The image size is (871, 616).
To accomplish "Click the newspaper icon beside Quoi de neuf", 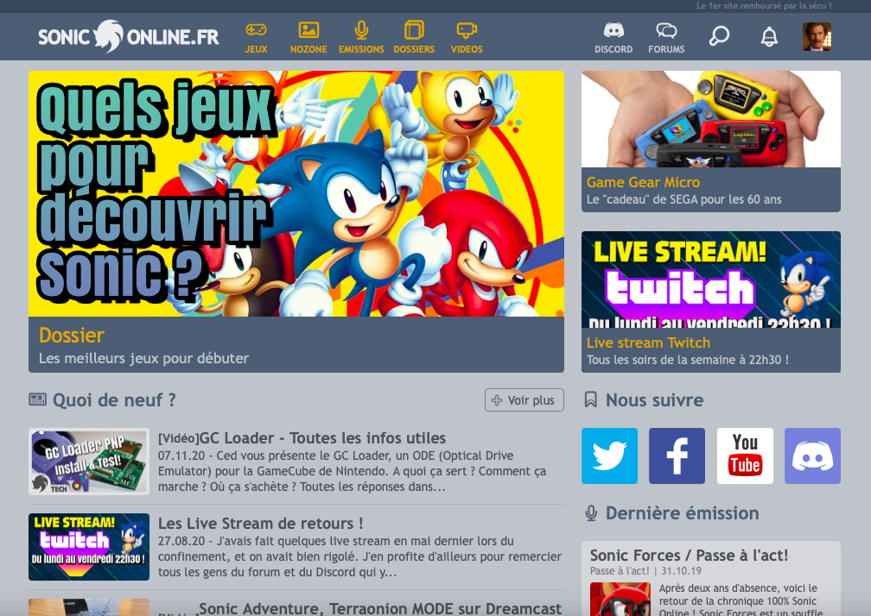I will (x=37, y=399).
